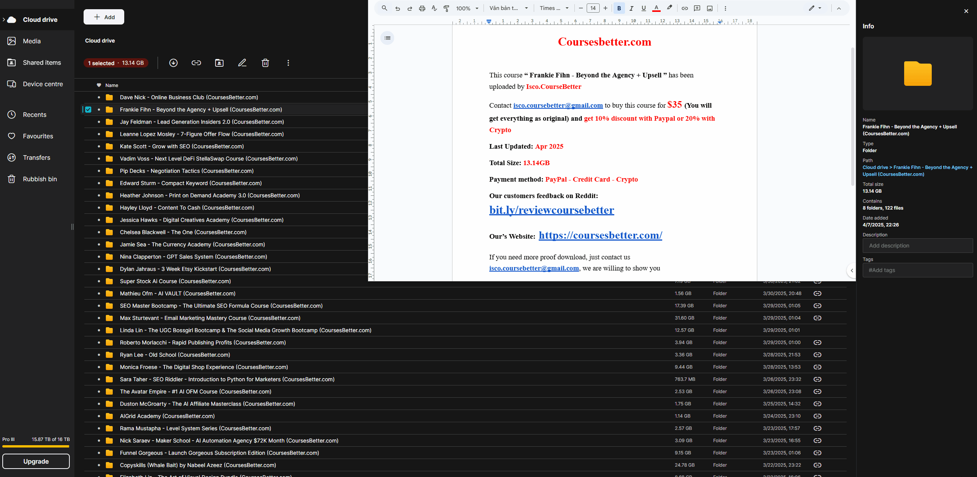Viewport: 977px width, 477px height.
Task: Move selected folder to Rubbish bin icon
Action: point(265,63)
